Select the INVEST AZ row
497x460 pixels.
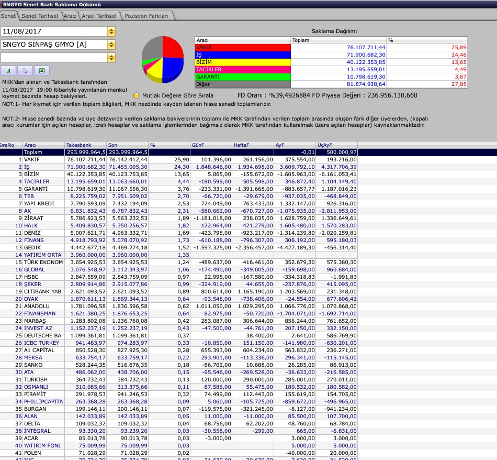click(179, 328)
